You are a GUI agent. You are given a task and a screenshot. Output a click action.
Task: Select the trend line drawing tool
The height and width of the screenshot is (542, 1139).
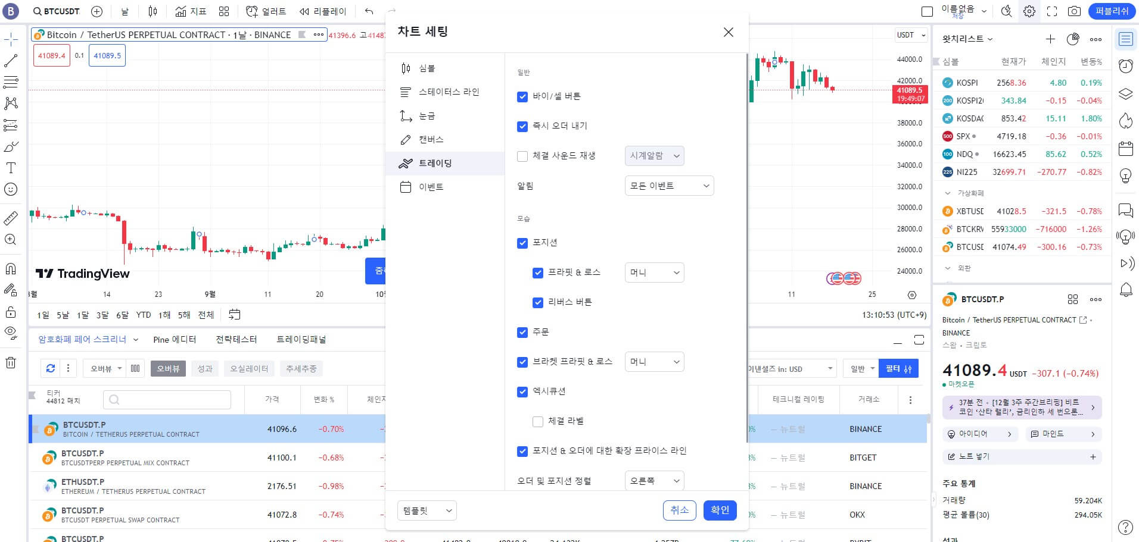point(11,61)
